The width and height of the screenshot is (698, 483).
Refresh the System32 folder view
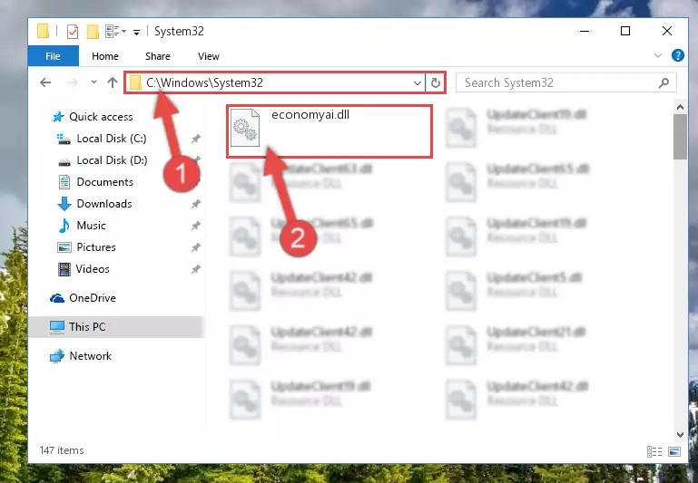(x=436, y=82)
